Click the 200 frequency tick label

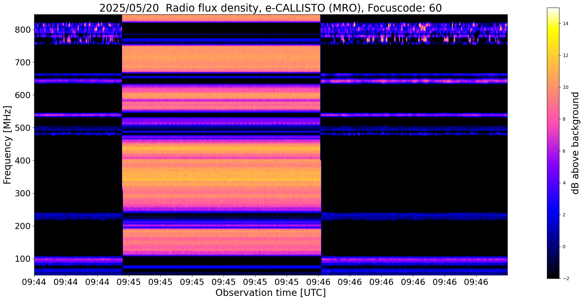click(23, 226)
